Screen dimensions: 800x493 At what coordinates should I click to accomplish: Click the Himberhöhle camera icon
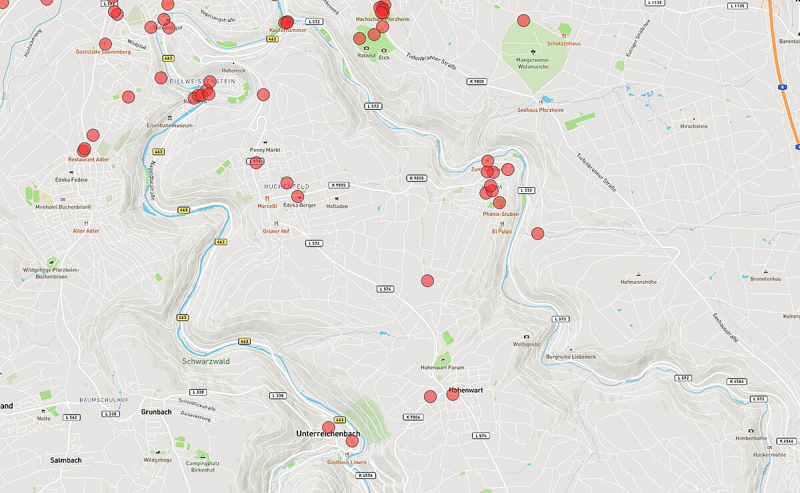click(x=751, y=431)
